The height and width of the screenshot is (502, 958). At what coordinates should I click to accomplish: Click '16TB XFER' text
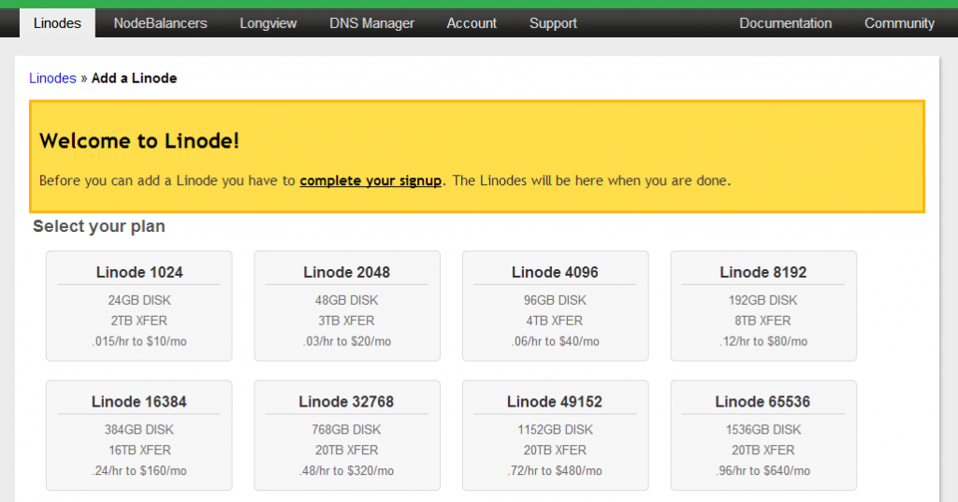click(140, 450)
